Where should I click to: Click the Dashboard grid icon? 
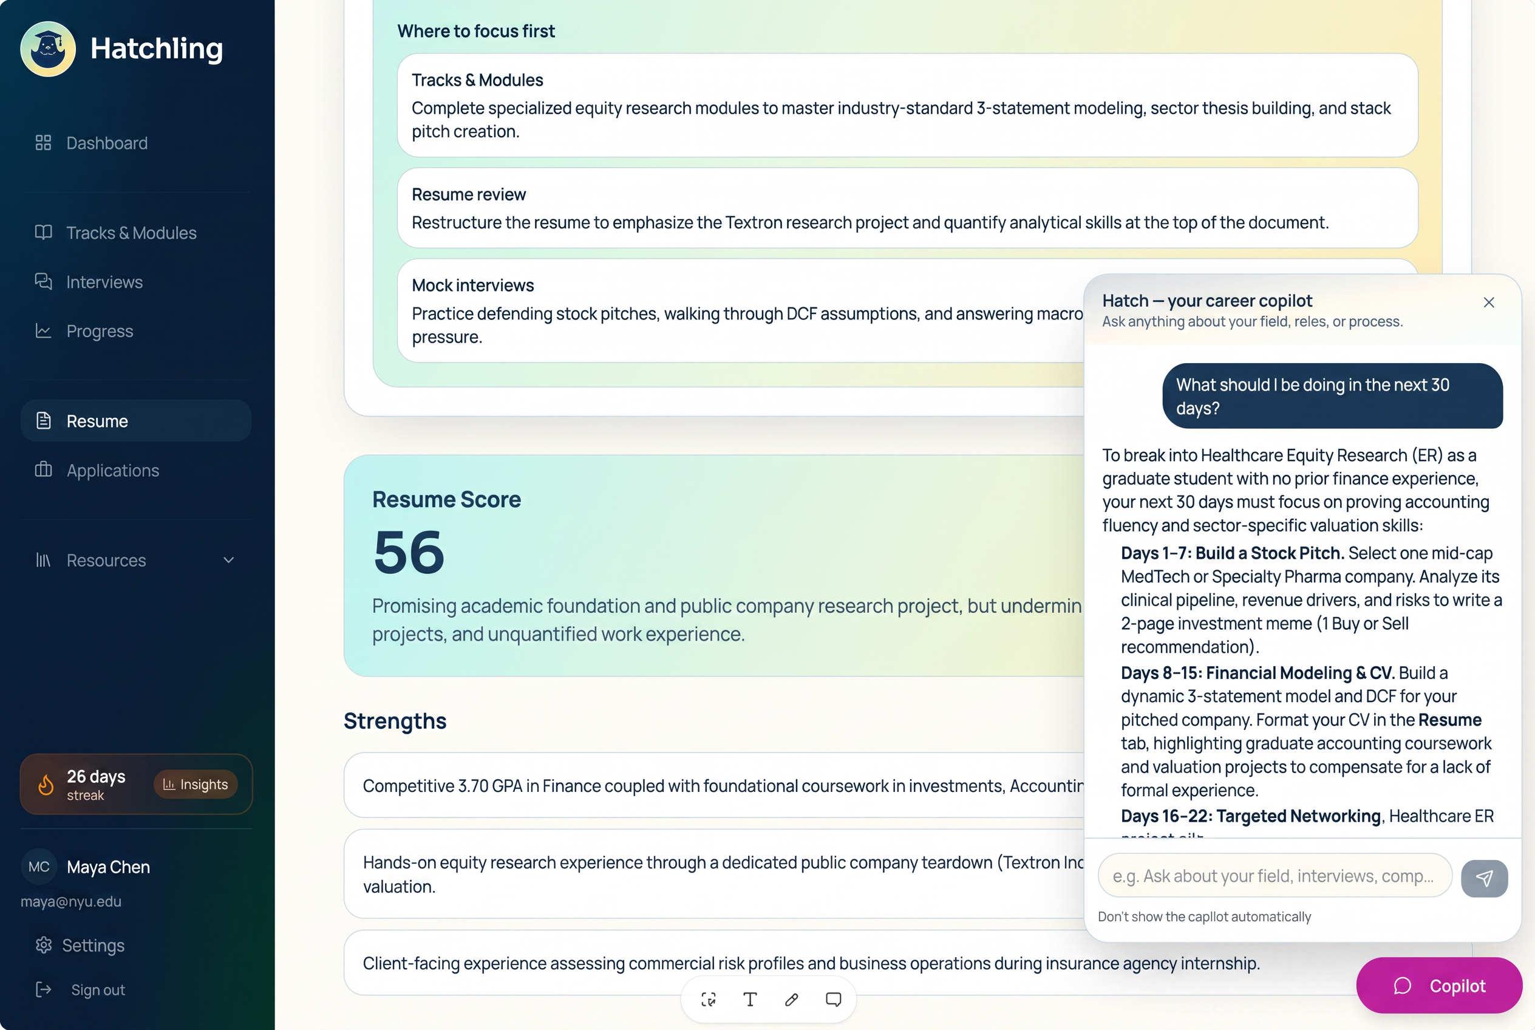(43, 143)
